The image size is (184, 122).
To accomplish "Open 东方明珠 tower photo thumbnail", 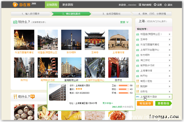I will pos(71,40).
